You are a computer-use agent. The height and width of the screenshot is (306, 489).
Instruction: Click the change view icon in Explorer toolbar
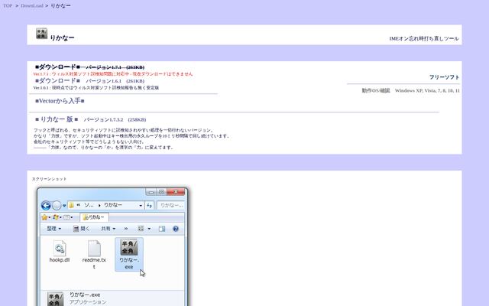(x=141, y=229)
